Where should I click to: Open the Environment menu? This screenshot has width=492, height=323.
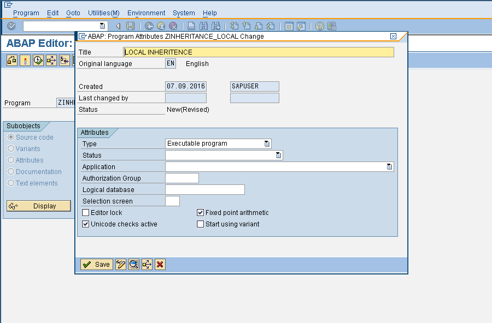coord(146,13)
